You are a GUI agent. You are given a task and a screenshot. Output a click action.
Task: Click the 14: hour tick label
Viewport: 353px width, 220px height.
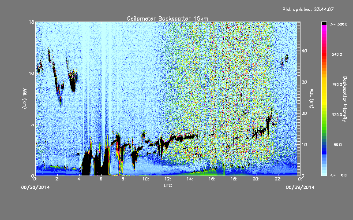190,179
